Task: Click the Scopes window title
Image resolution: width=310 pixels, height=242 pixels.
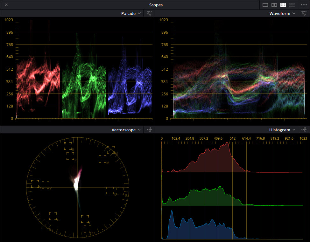Action: pos(156,5)
